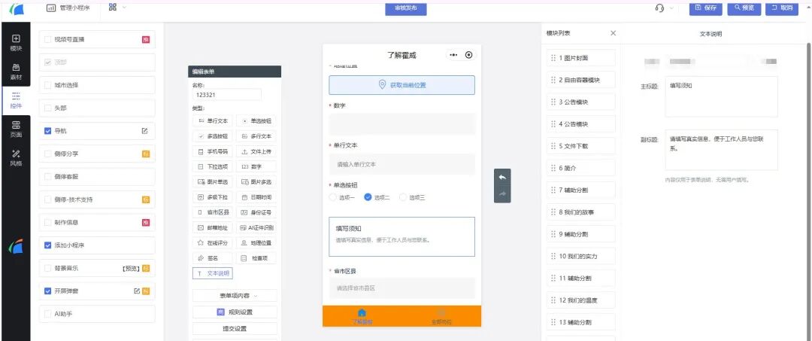Select the 控件 sidebar tab

click(x=16, y=101)
